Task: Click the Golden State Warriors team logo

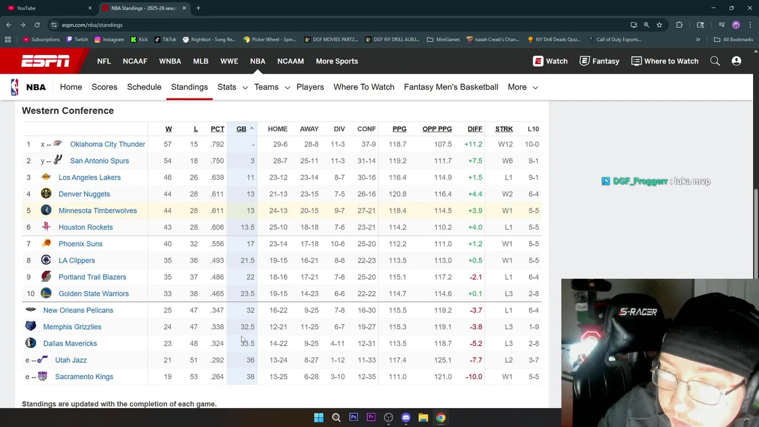Action: (46, 294)
